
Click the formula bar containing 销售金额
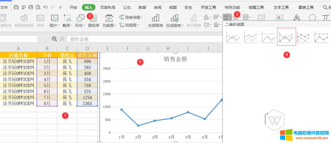point(144,39)
